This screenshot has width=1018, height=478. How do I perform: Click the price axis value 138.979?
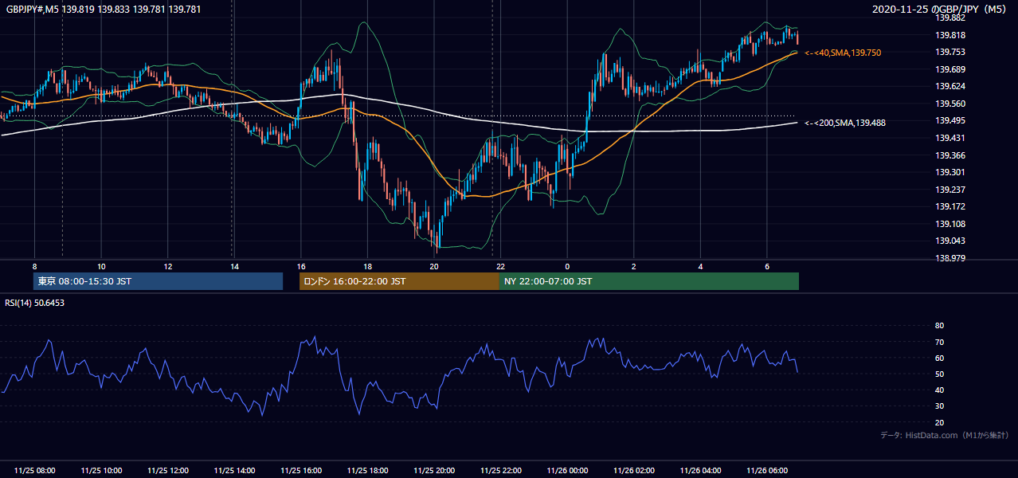click(x=949, y=258)
